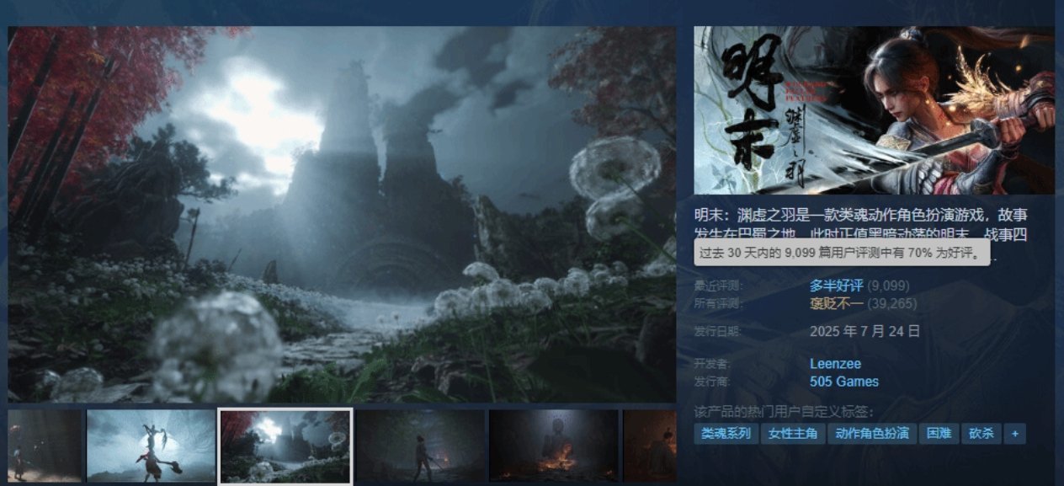Open publisher 505 Games page
Image resolution: width=1064 pixels, height=486 pixels.
844,382
